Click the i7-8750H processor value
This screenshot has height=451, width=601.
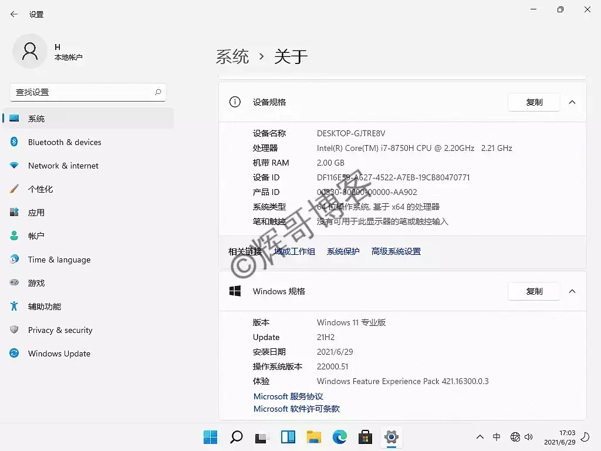point(414,148)
